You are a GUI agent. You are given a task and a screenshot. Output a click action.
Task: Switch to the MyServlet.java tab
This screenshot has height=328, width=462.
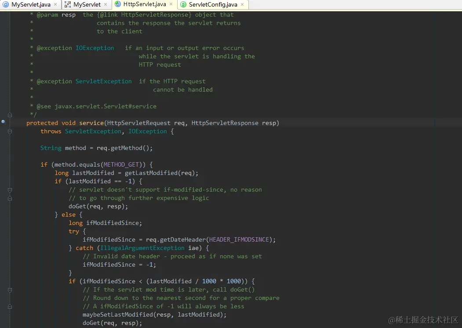[x=31, y=4]
